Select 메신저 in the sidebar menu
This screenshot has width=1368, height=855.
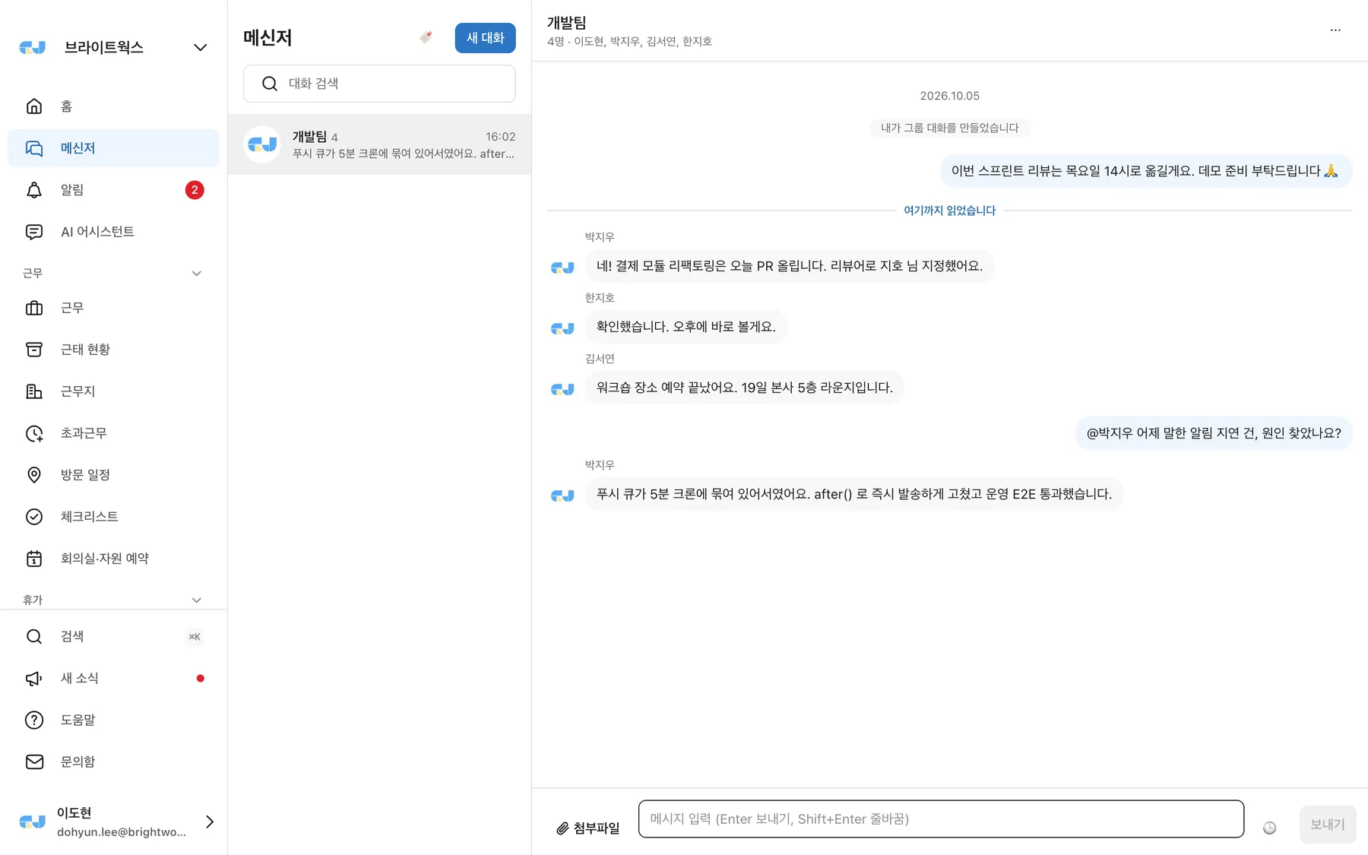click(113, 148)
